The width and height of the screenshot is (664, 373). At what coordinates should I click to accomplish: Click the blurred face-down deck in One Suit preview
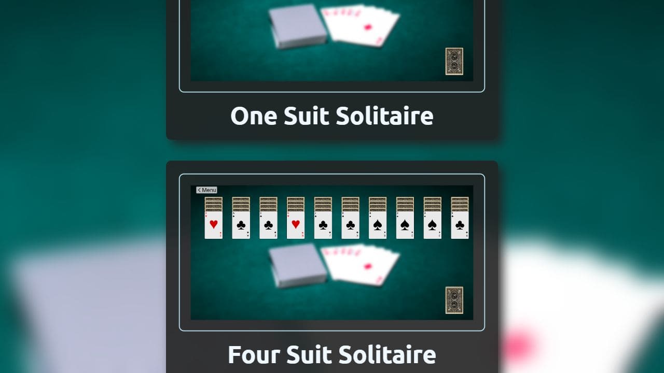[298, 26]
